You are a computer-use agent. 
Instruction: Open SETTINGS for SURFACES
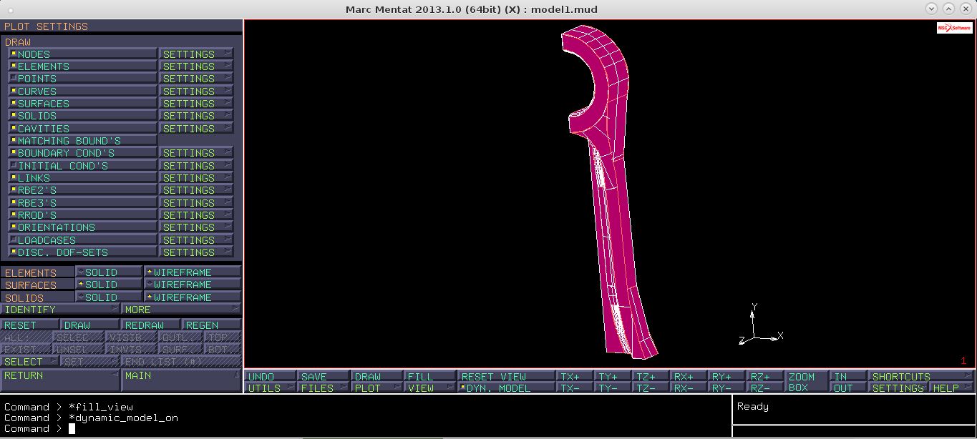click(x=196, y=104)
